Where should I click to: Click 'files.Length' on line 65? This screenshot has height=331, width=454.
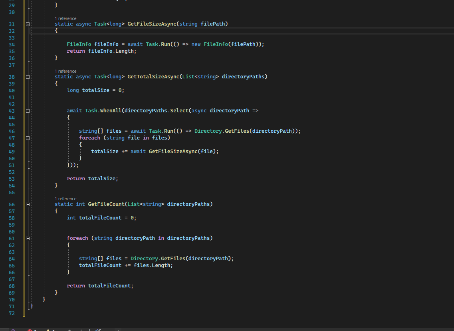(152, 265)
